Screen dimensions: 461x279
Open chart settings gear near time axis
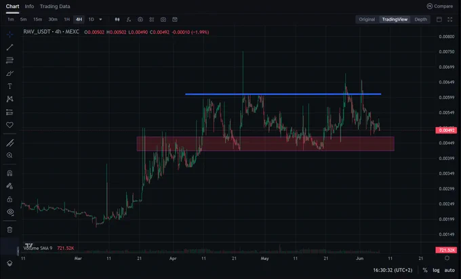447,258
